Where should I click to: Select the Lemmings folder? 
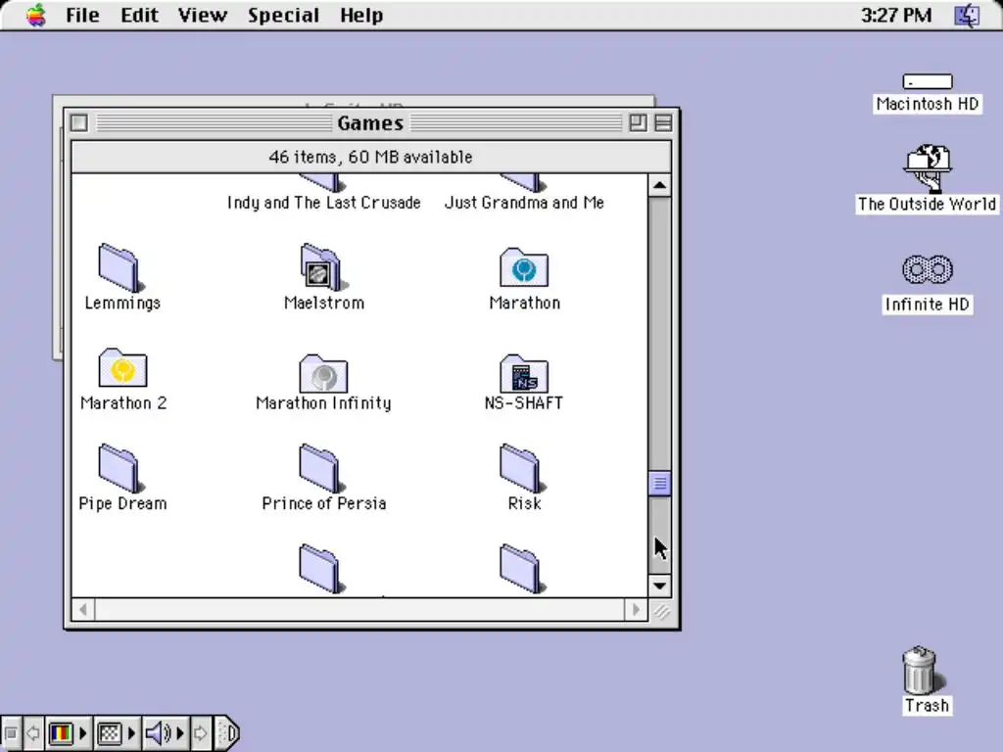tap(119, 268)
